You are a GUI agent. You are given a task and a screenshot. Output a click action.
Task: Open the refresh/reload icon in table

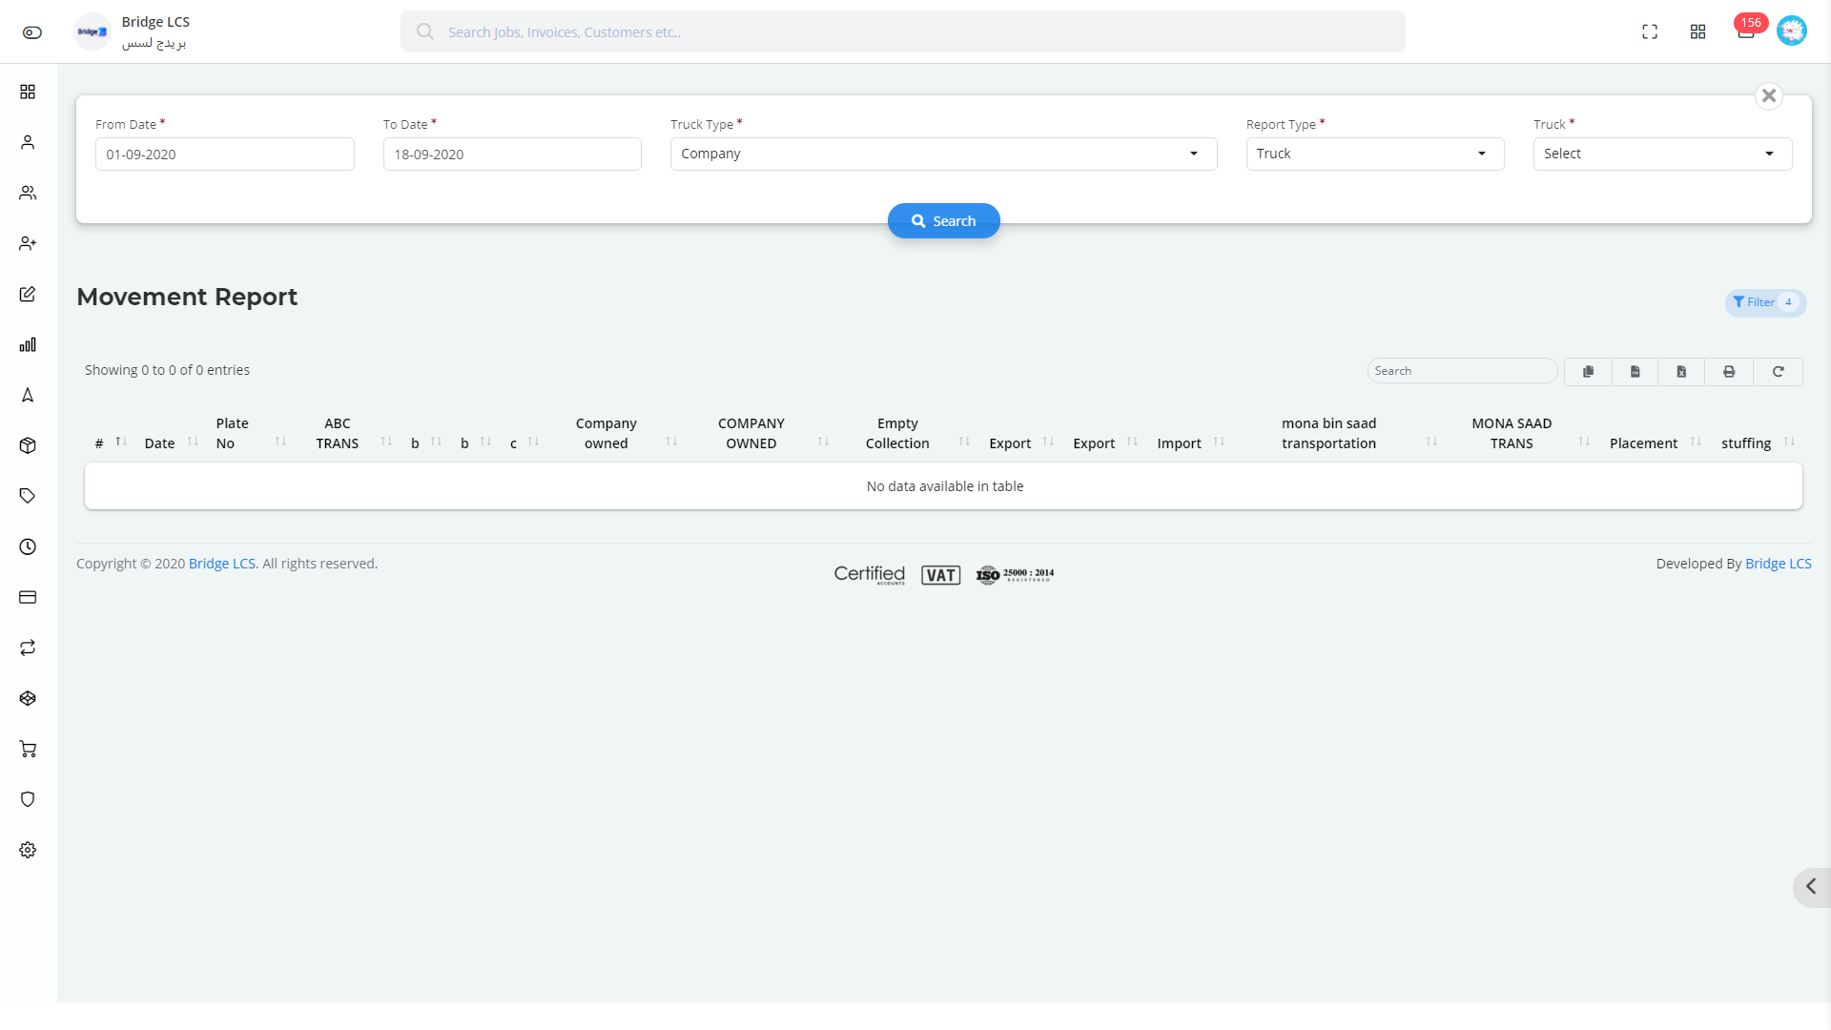(1779, 370)
